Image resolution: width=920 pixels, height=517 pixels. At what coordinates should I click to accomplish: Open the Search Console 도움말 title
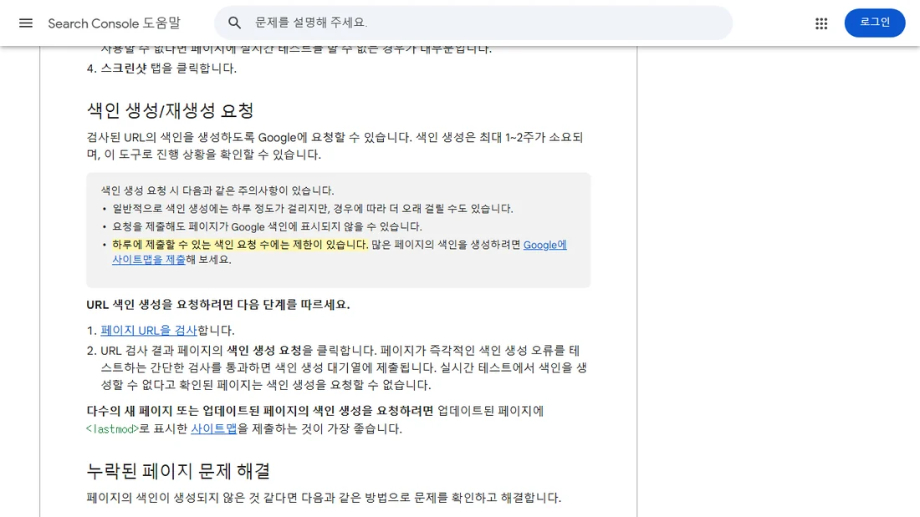[115, 23]
